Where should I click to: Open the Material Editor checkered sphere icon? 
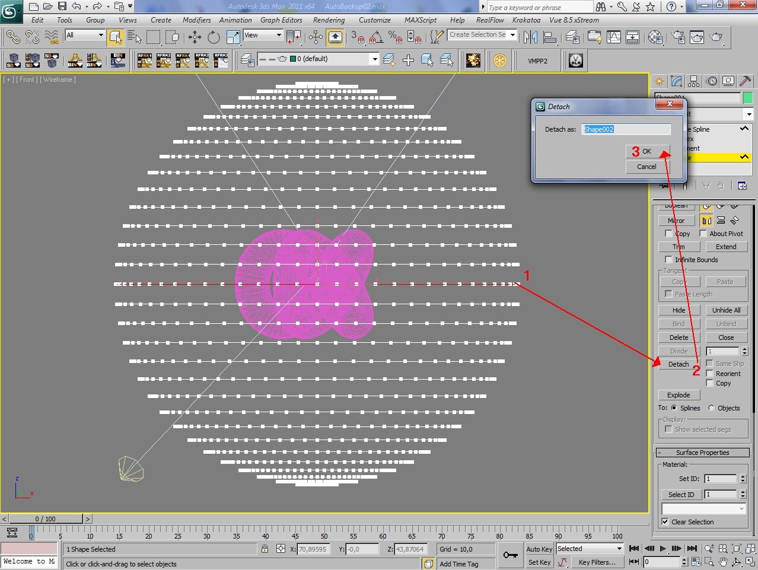(x=655, y=37)
